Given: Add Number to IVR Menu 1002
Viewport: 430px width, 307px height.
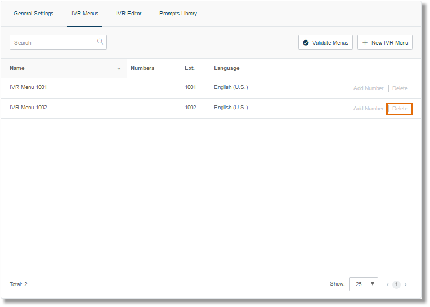Looking at the screenshot, I should point(368,109).
